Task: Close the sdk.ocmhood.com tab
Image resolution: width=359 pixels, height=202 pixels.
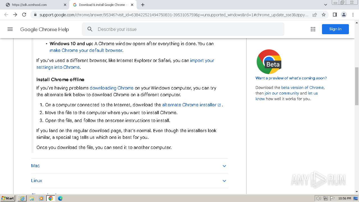Action: click(x=65, y=5)
